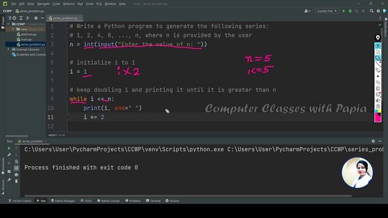This screenshot has height=218, width=388.
Task: Pick the cyan color swatch in annotation toolbar
Action: [x=376, y=111]
